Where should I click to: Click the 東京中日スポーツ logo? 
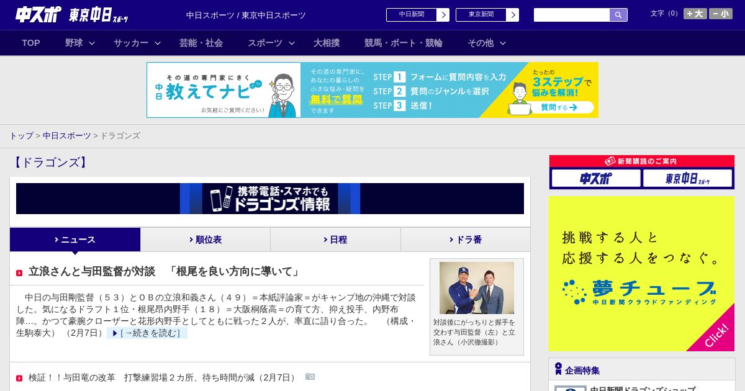pyautogui.click(x=99, y=15)
